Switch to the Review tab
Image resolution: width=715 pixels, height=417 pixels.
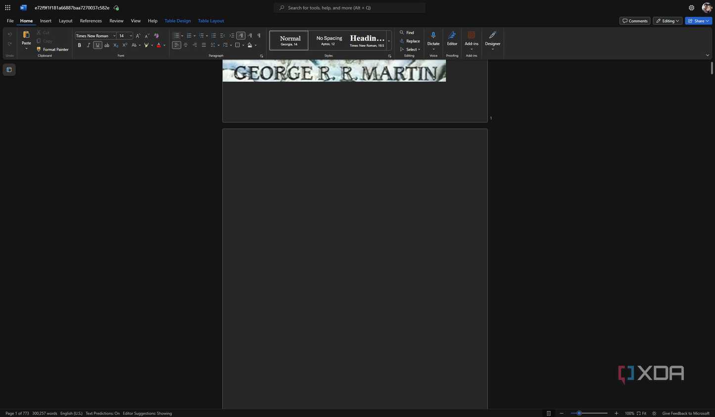pyautogui.click(x=116, y=21)
